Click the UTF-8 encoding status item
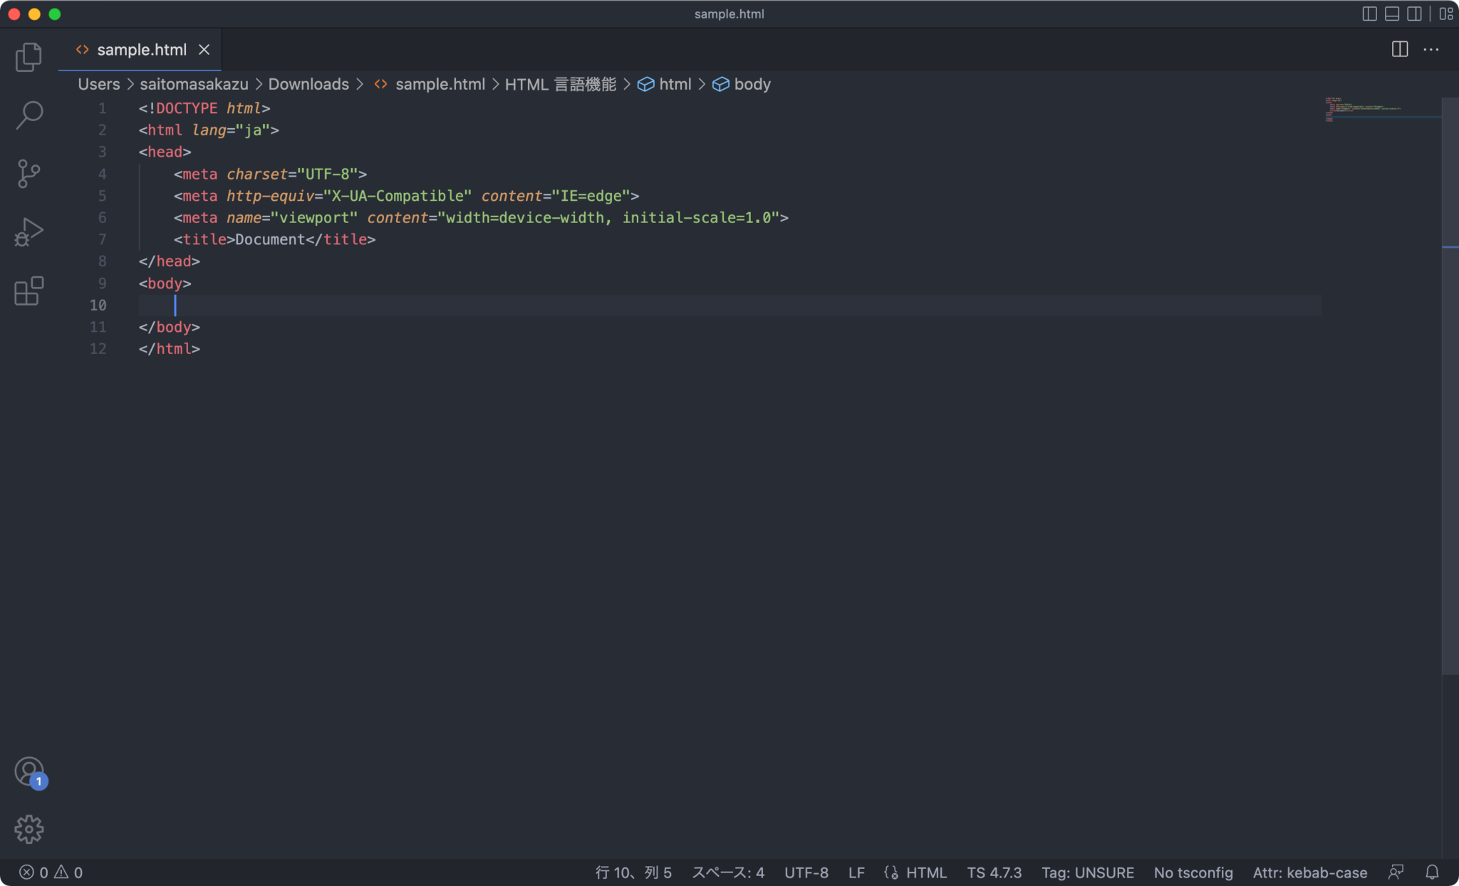 click(x=806, y=872)
